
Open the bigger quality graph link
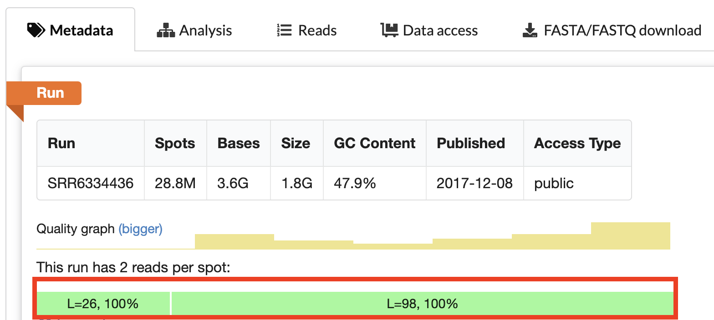140,229
